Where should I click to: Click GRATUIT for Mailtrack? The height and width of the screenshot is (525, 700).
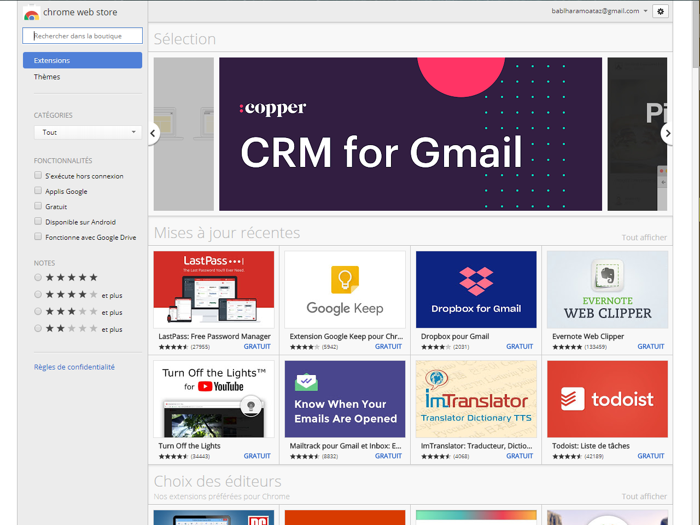point(388,456)
